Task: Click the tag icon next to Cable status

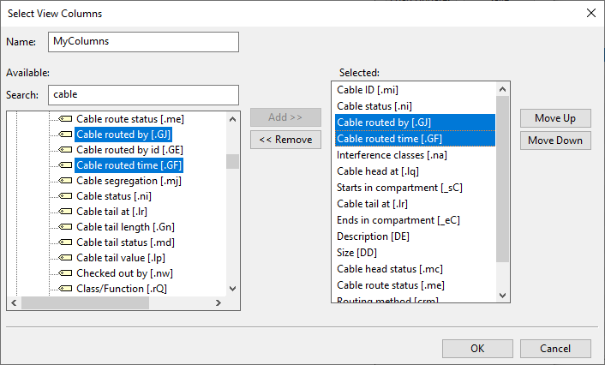Action: [x=65, y=196]
